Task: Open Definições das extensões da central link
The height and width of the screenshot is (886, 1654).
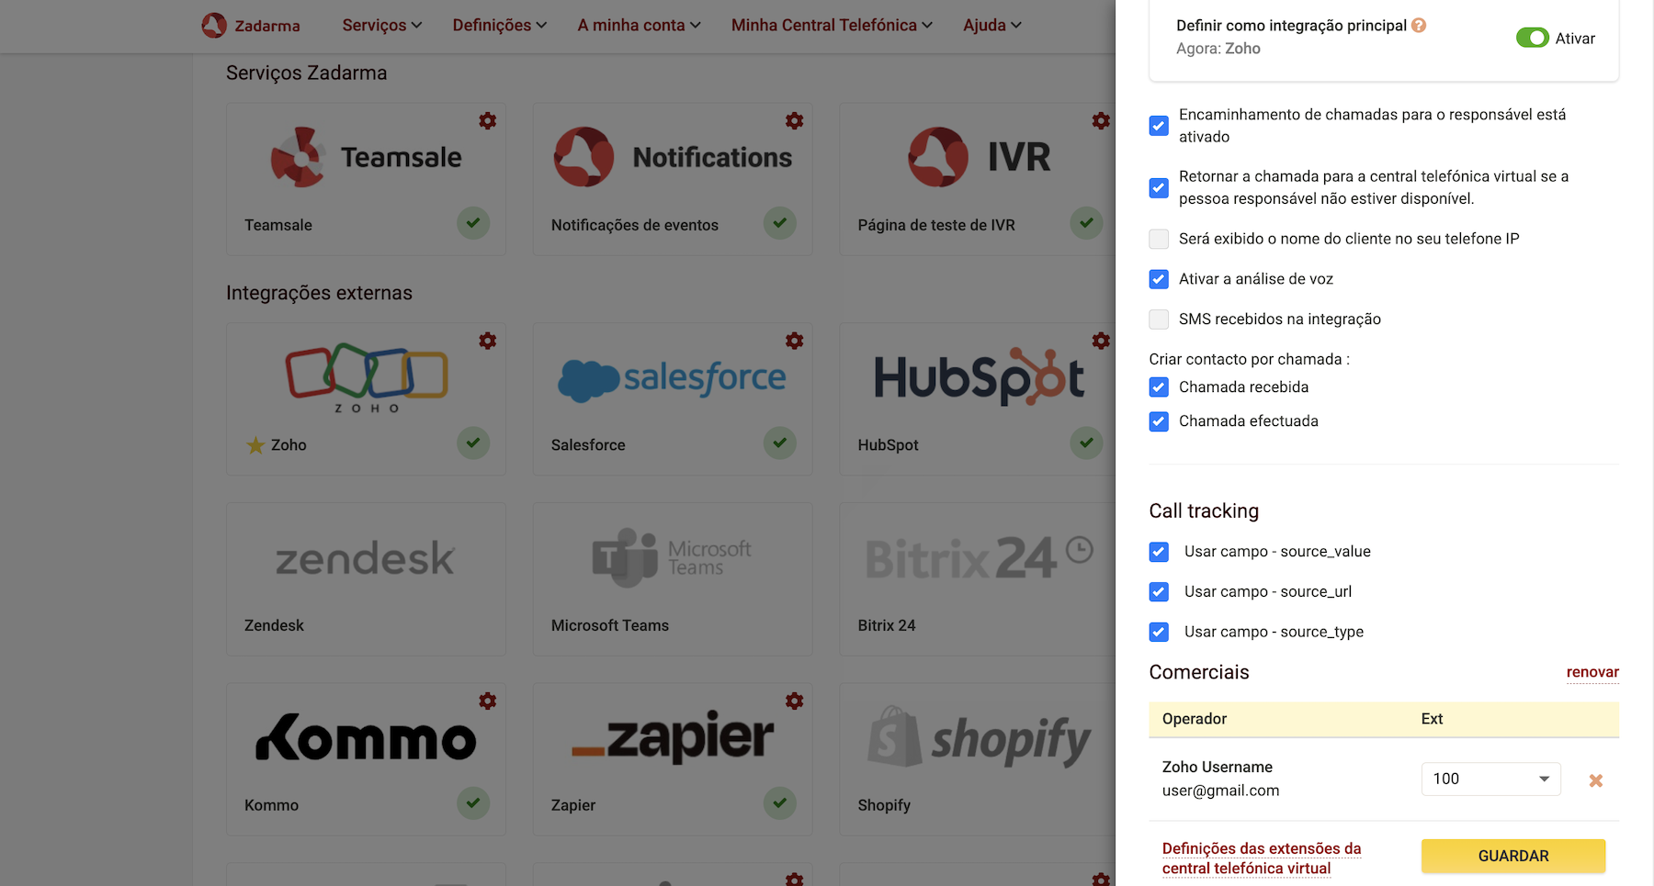Action: pyautogui.click(x=1262, y=858)
